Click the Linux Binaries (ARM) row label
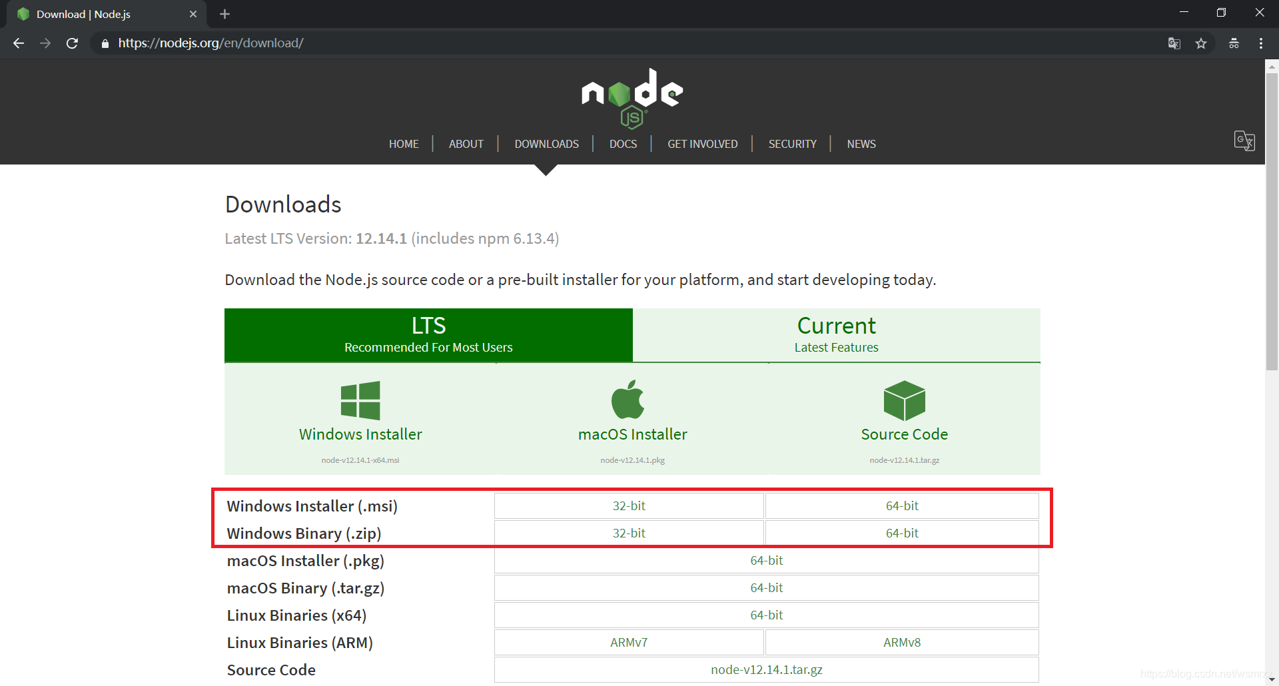Image resolution: width=1279 pixels, height=686 pixels. tap(300, 643)
